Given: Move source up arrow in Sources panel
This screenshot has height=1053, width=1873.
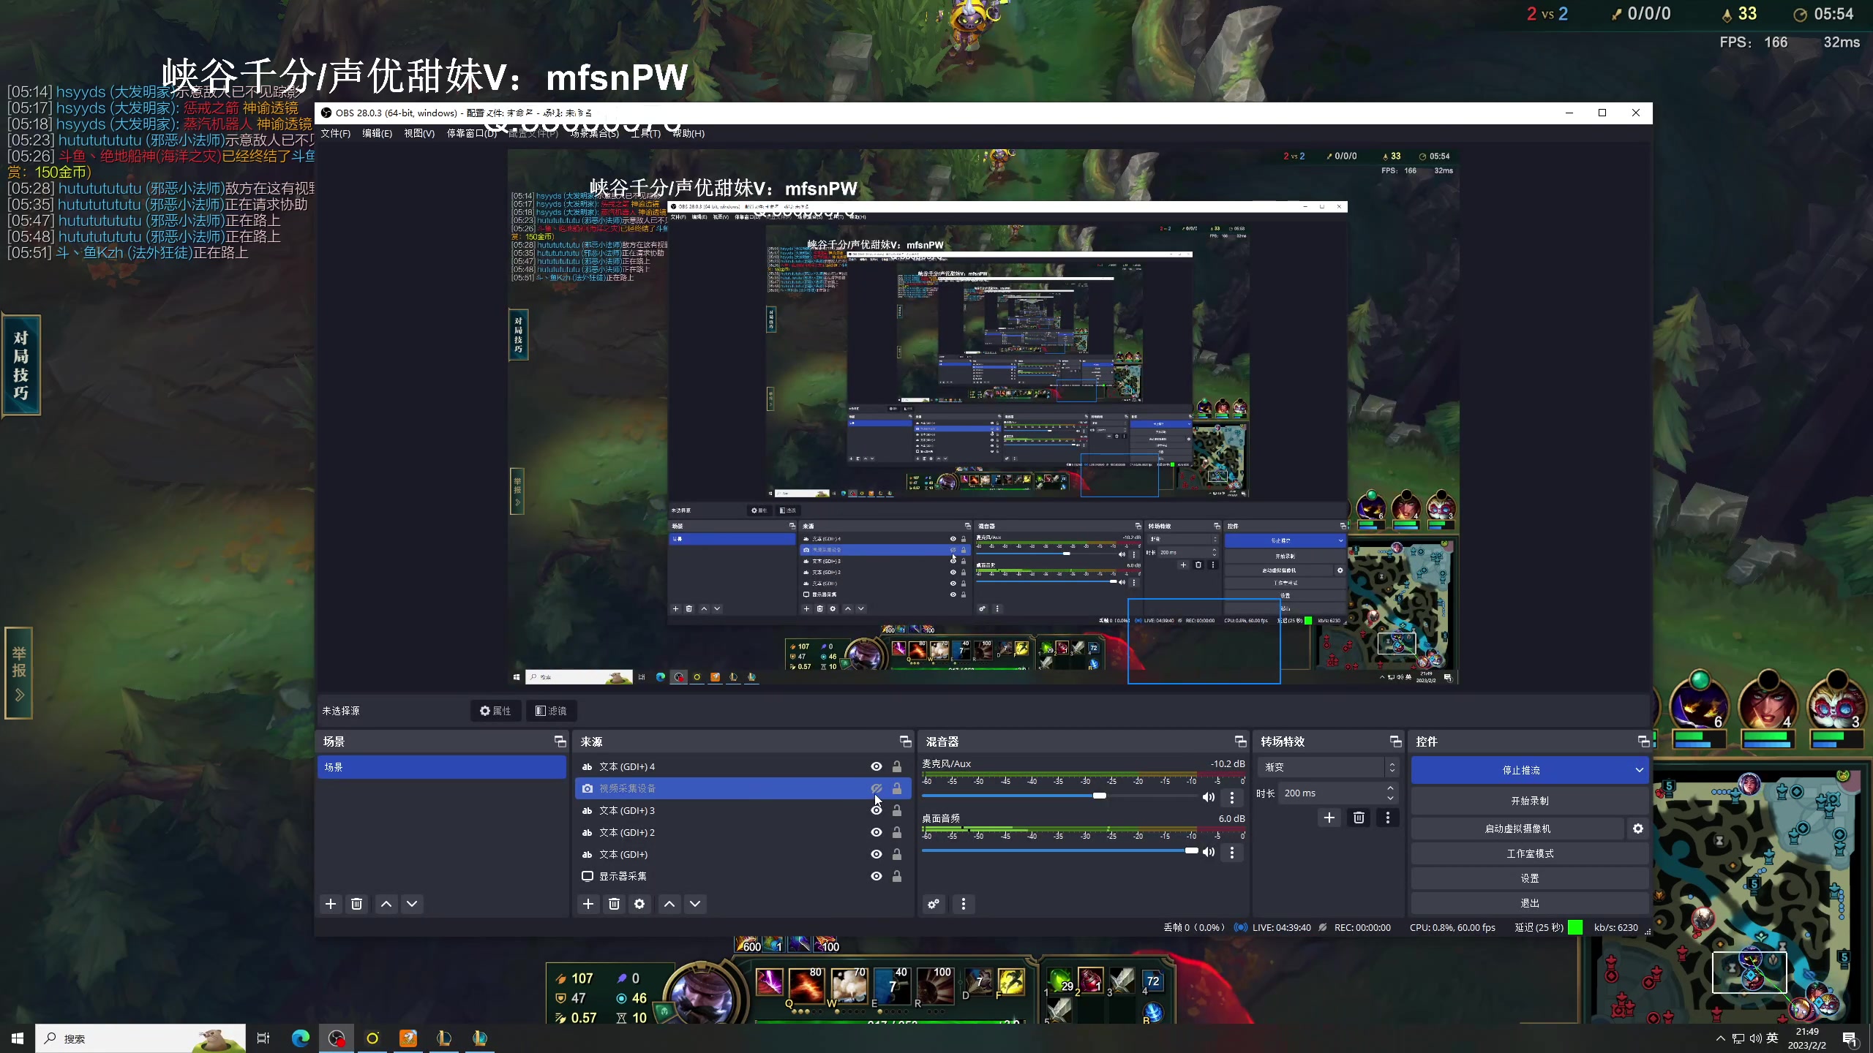Looking at the screenshot, I should [669, 904].
